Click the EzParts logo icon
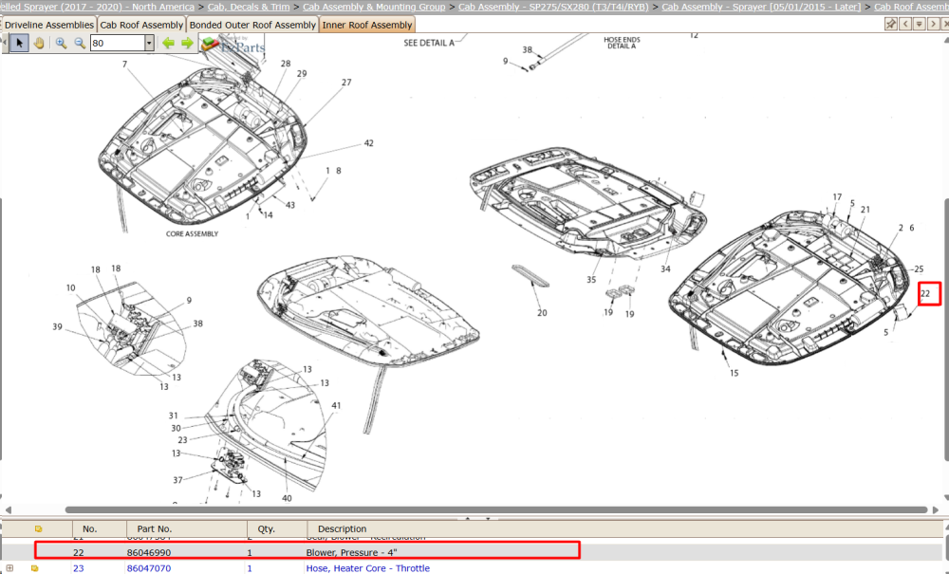Screen dimensions: 949x574 (211, 44)
